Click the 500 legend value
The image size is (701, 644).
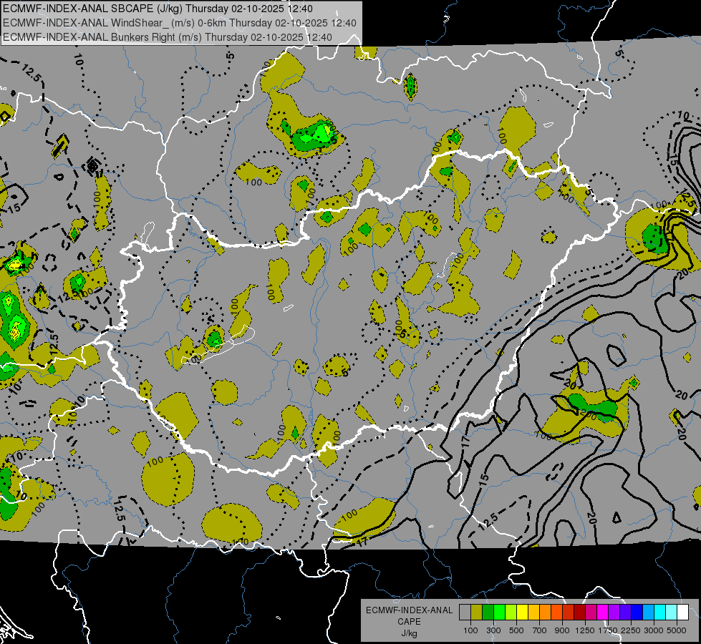pos(516,630)
